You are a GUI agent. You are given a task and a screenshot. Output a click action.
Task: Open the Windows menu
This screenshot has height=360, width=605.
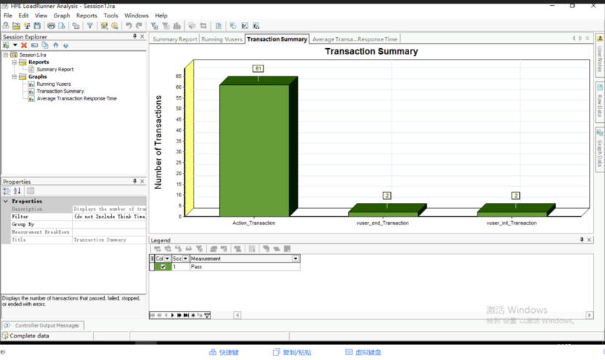click(x=136, y=15)
